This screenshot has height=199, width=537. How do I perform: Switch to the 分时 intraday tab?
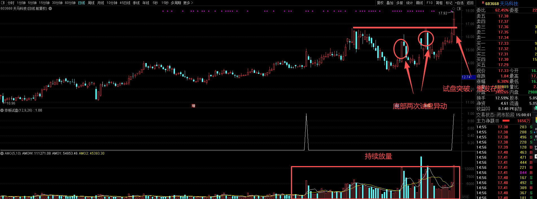coord(11,3)
